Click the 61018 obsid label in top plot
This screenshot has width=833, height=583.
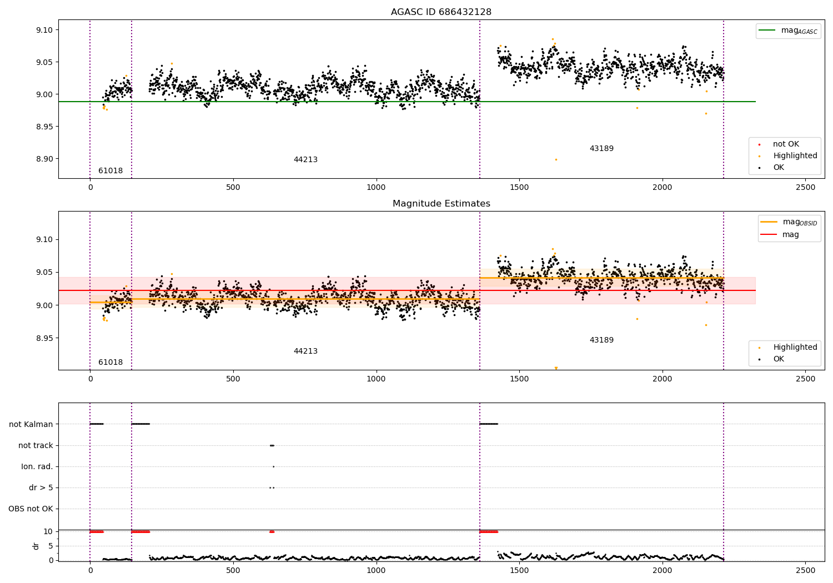pyautogui.click(x=111, y=171)
